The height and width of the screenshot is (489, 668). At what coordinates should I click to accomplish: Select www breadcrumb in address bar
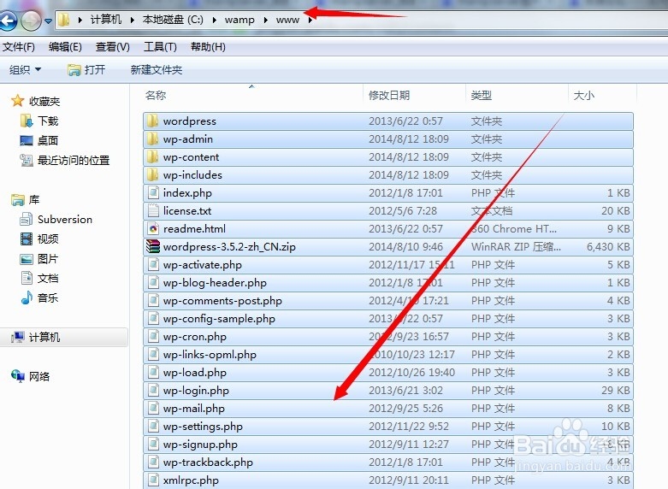(x=287, y=20)
